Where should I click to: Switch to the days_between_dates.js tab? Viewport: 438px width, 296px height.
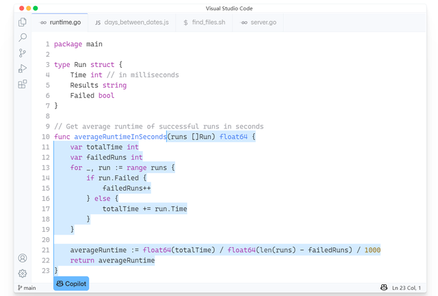point(132,23)
